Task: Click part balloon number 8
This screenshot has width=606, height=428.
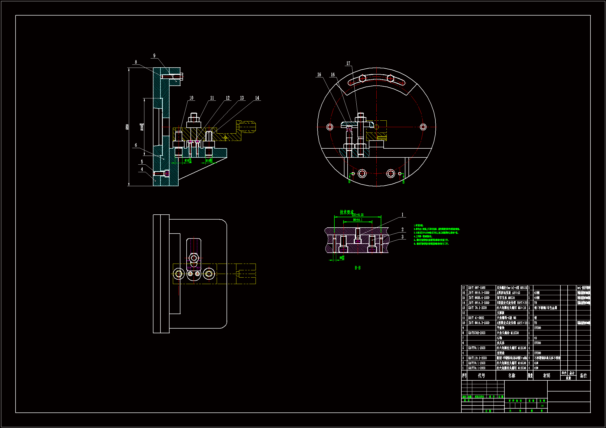Action: (x=136, y=62)
